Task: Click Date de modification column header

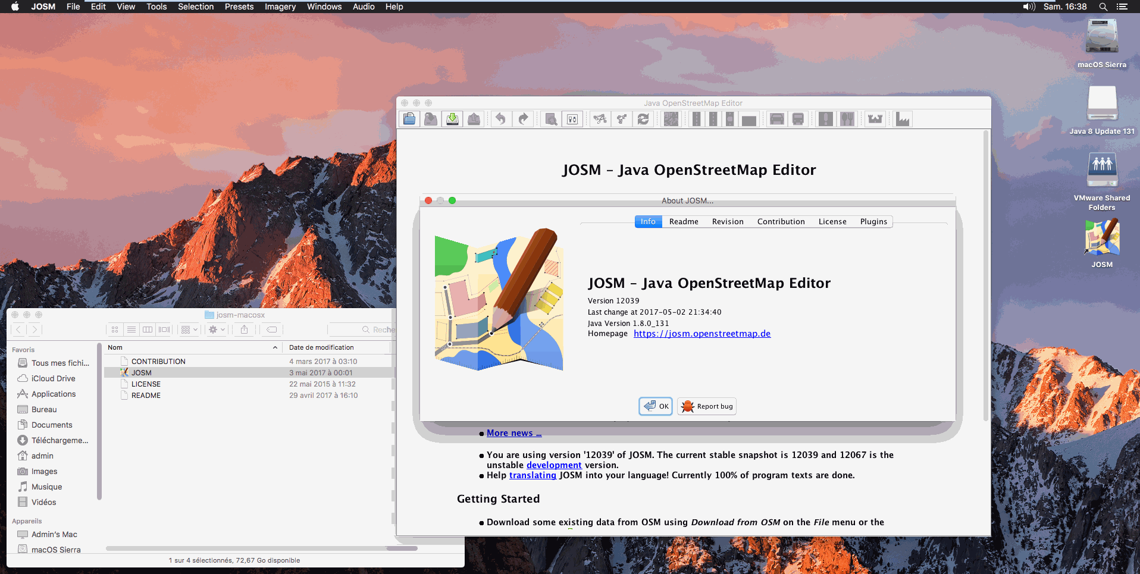Action: (337, 347)
